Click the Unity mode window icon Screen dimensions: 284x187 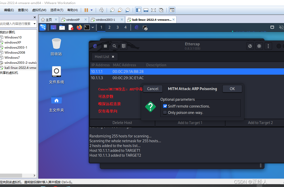point(172,10)
